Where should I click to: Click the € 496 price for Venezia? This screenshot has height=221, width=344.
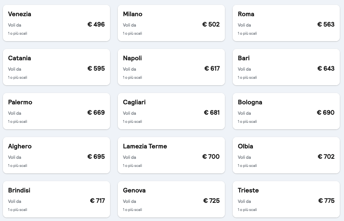coord(96,24)
